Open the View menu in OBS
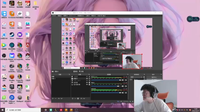The image size is (200, 112). coord(65,16)
